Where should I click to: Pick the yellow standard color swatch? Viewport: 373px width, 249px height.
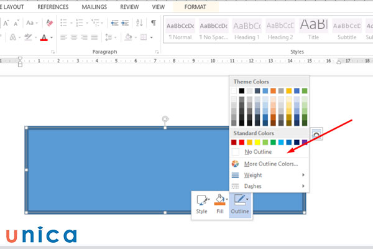(x=258, y=143)
